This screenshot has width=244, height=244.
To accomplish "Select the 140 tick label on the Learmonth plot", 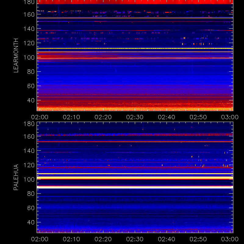I will [x=29, y=29].
